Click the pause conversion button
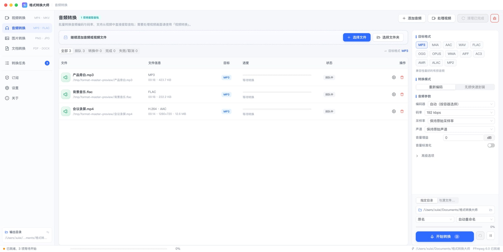 coord(490,236)
